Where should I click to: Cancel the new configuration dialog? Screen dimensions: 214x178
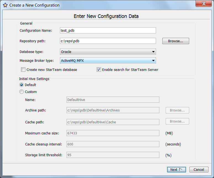point(199,170)
